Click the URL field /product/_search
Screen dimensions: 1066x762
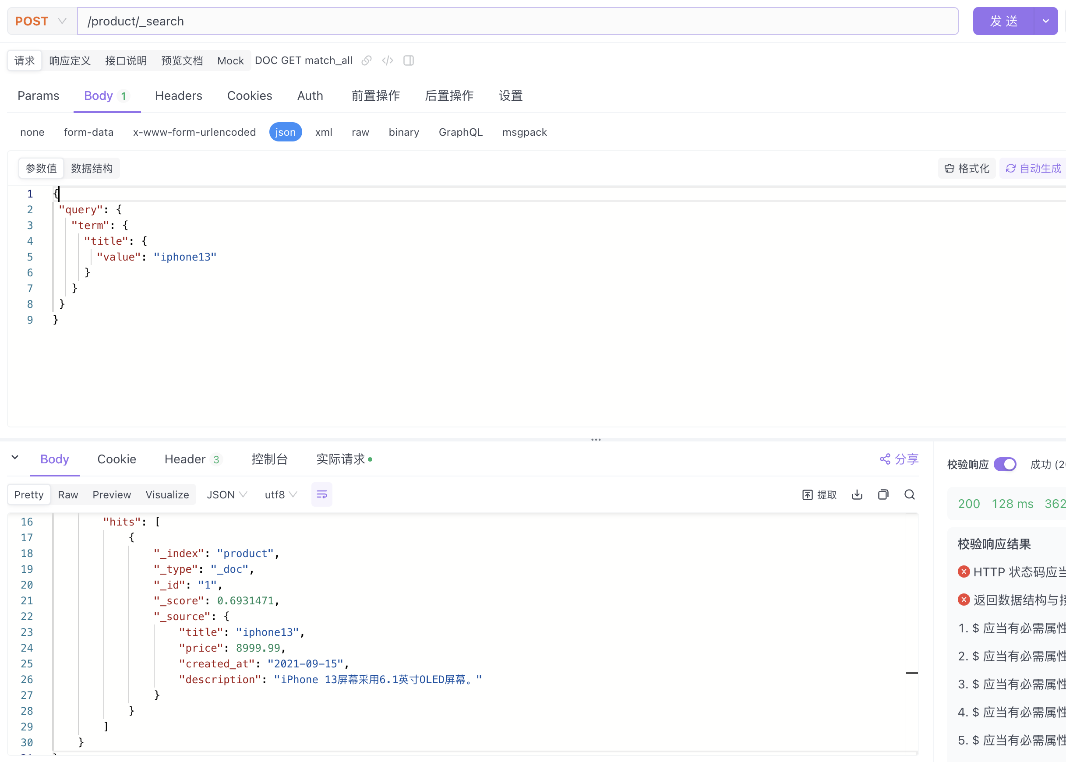click(x=518, y=21)
